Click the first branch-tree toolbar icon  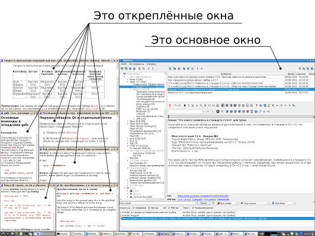[122, 69]
